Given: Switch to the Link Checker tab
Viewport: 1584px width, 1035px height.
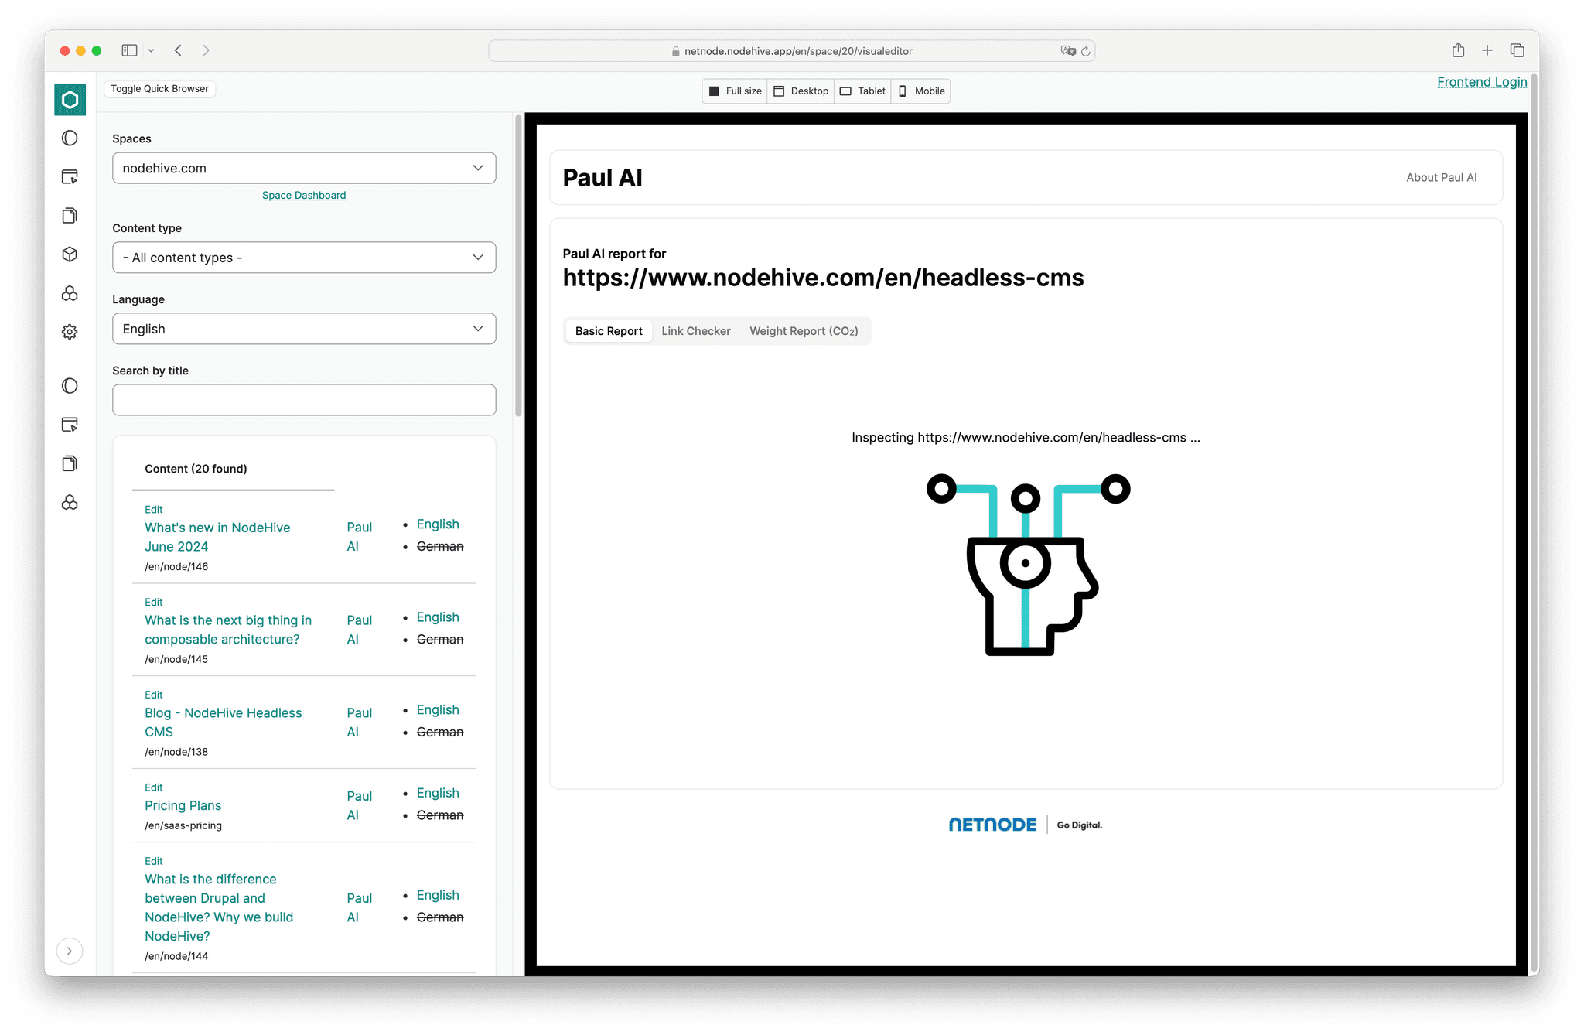Looking at the screenshot, I should pyautogui.click(x=695, y=331).
